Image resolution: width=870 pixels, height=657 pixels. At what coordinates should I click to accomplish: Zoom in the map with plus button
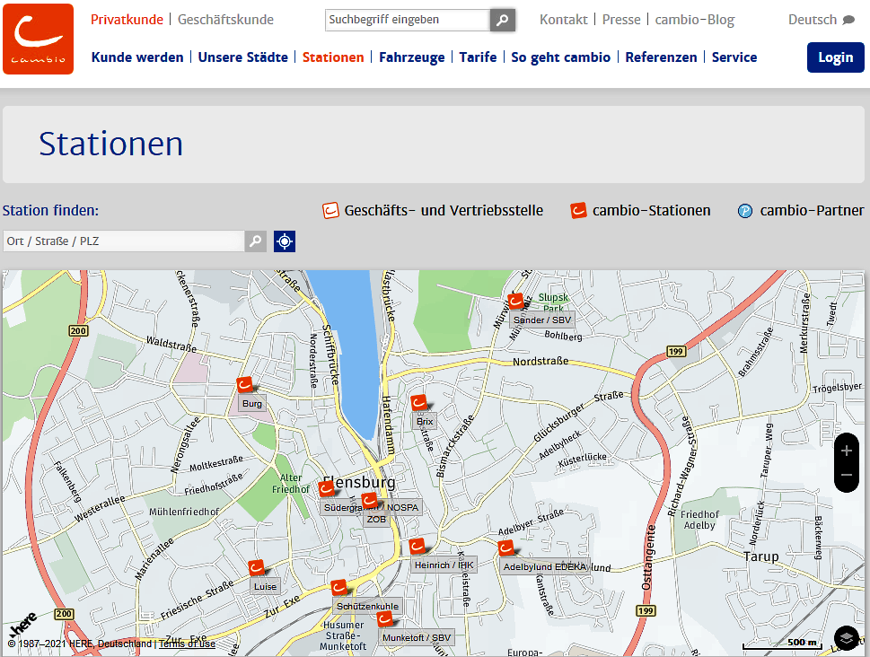[846, 451]
